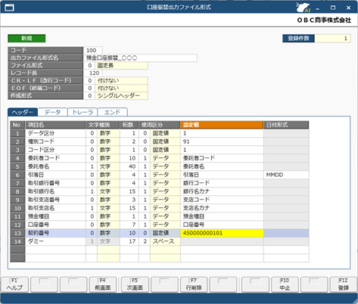The width and height of the screenshot is (358, 304).
Task: Select the ファイル形式 固定長 field
Action: (x=121, y=66)
